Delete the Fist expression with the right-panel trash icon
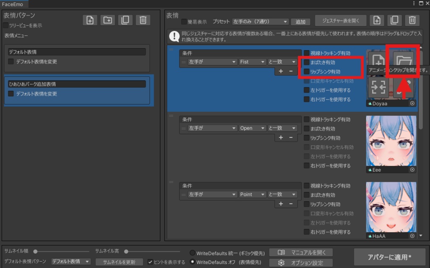The image size is (430, 268). pos(412,20)
